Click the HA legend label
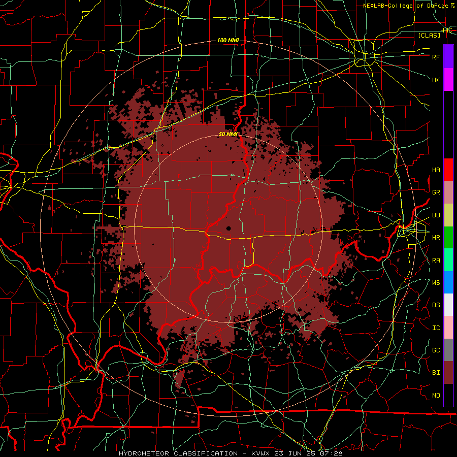This screenshot has height=457, width=457. pos(436,170)
